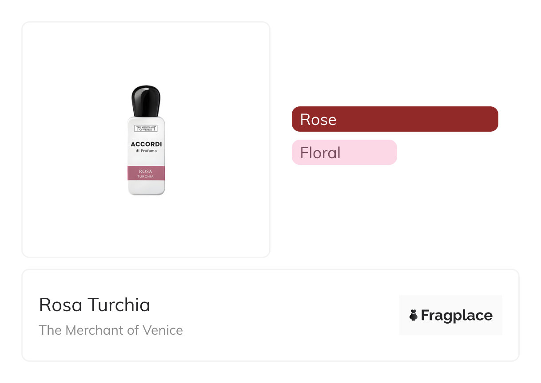Viewport: 541px width, 383px height.
Task: Click the word "Floral" in the accord bar
Action: [320, 152]
